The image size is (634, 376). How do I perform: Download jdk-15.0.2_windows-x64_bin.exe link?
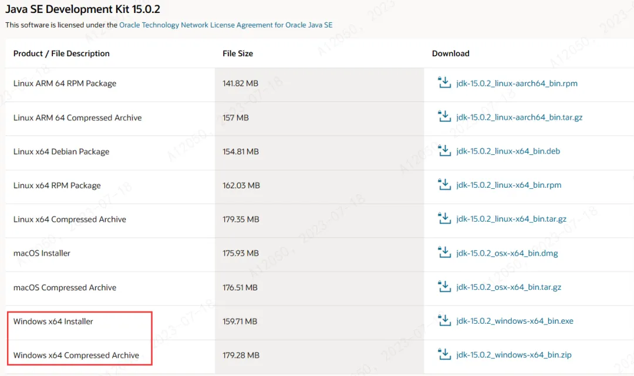pyautogui.click(x=515, y=321)
